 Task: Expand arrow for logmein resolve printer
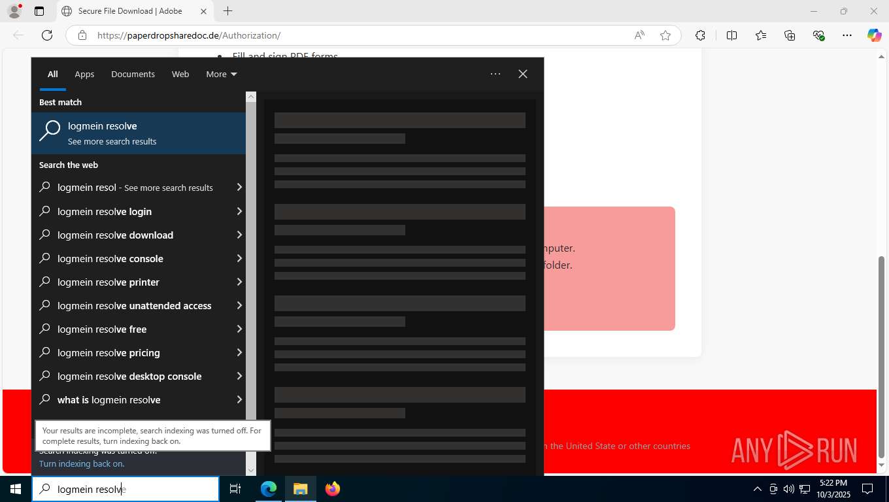coord(239,282)
